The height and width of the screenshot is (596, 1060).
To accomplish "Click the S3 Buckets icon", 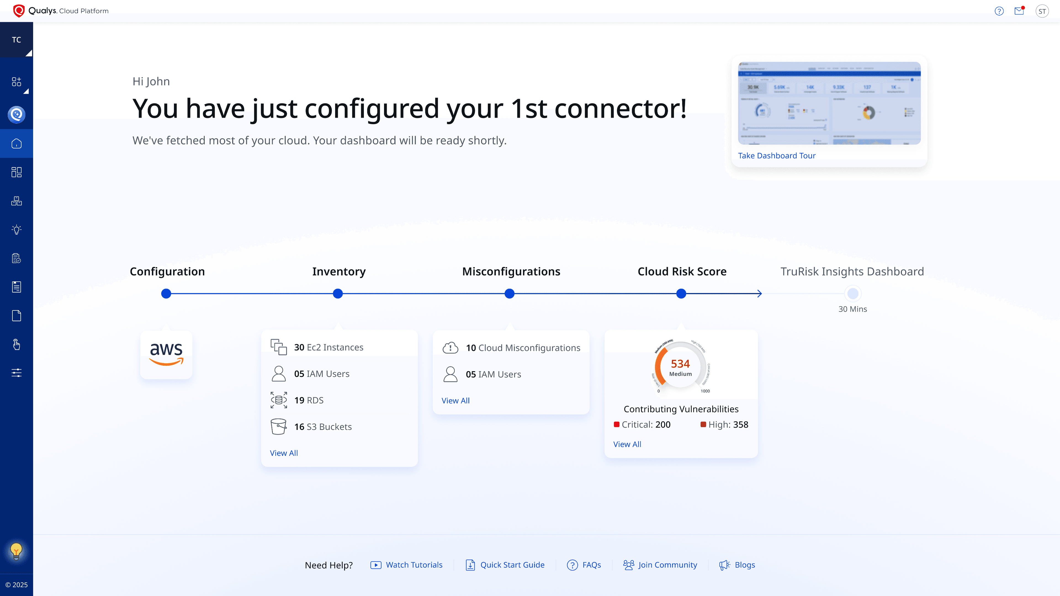I will (279, 427).
